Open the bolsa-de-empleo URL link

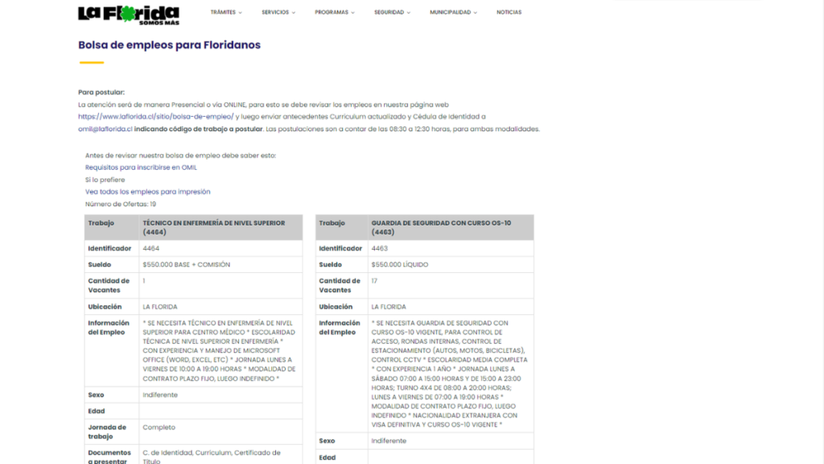tap(155, 117)
